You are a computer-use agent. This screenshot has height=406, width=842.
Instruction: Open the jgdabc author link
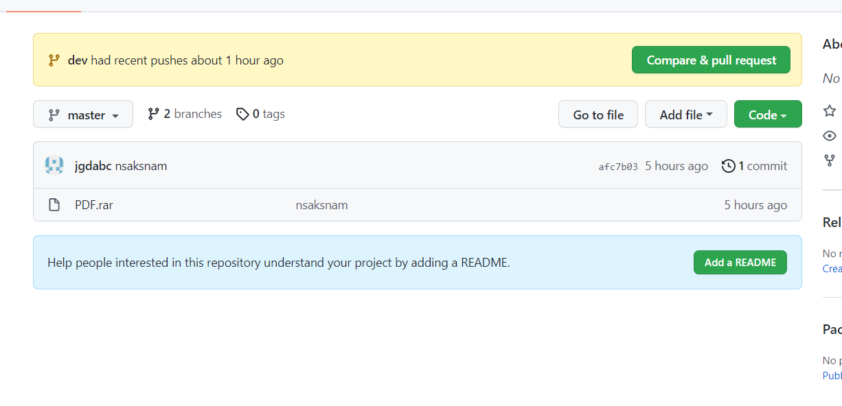[93, 166]
